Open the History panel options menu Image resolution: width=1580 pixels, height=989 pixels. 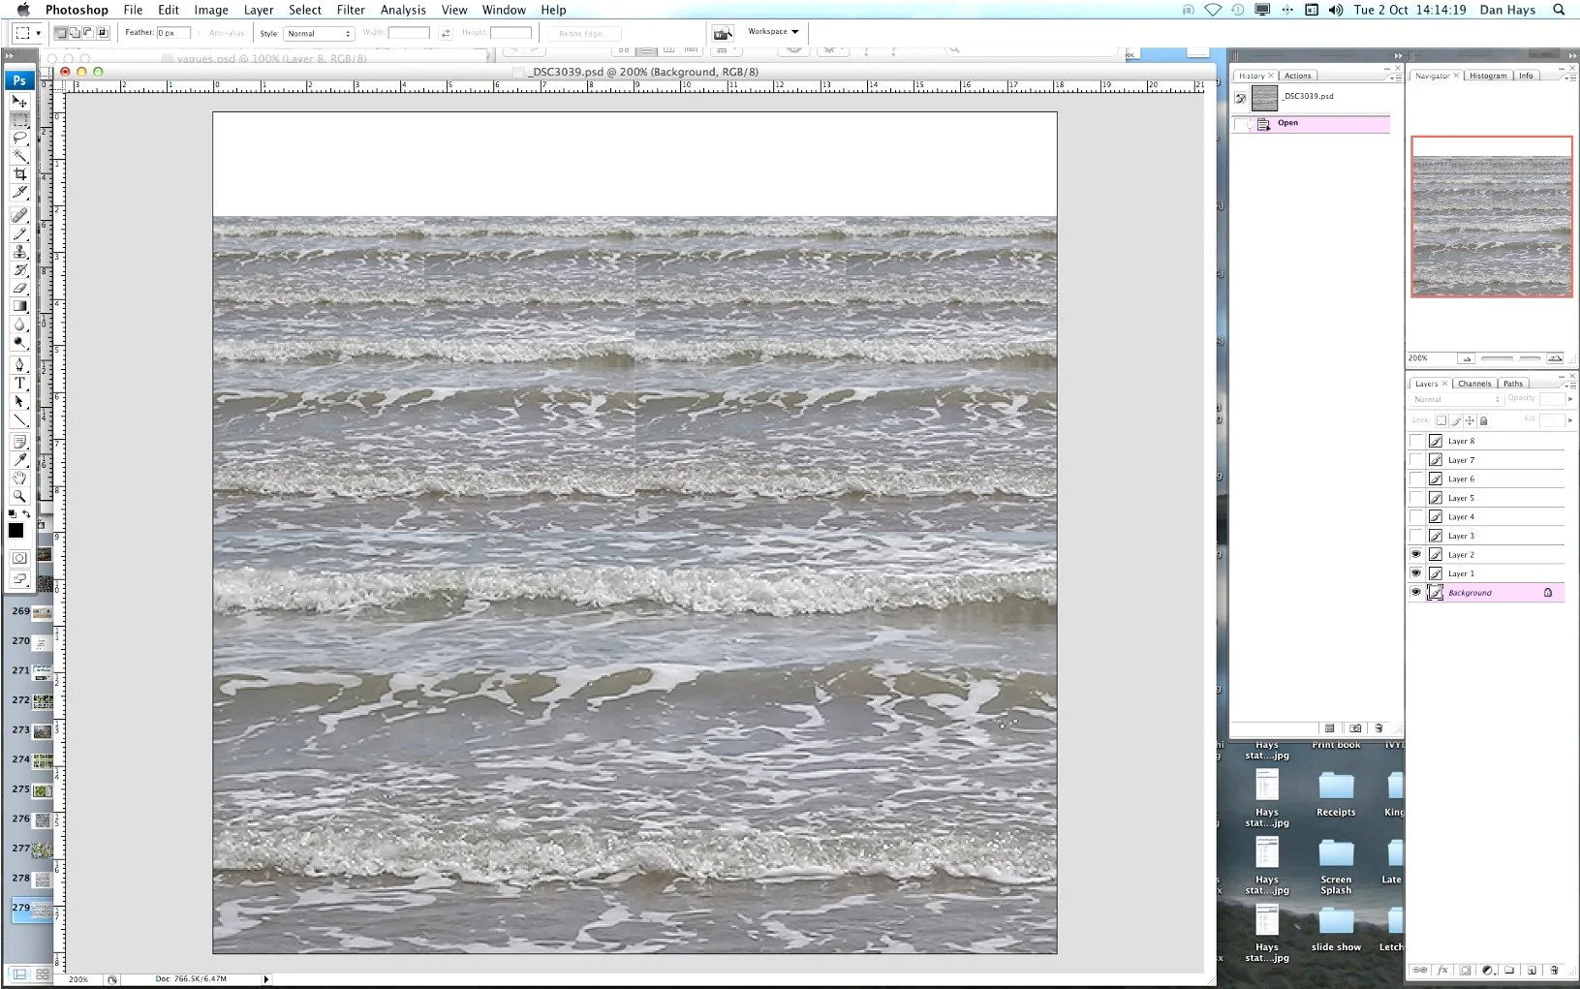pyautogui.click(x=1395, y=76)
